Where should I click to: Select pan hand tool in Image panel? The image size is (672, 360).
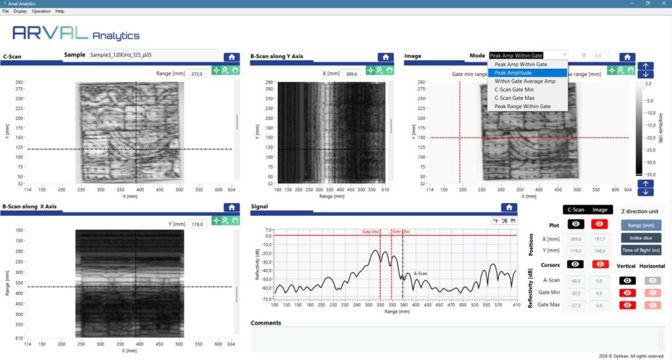point(631,70)
